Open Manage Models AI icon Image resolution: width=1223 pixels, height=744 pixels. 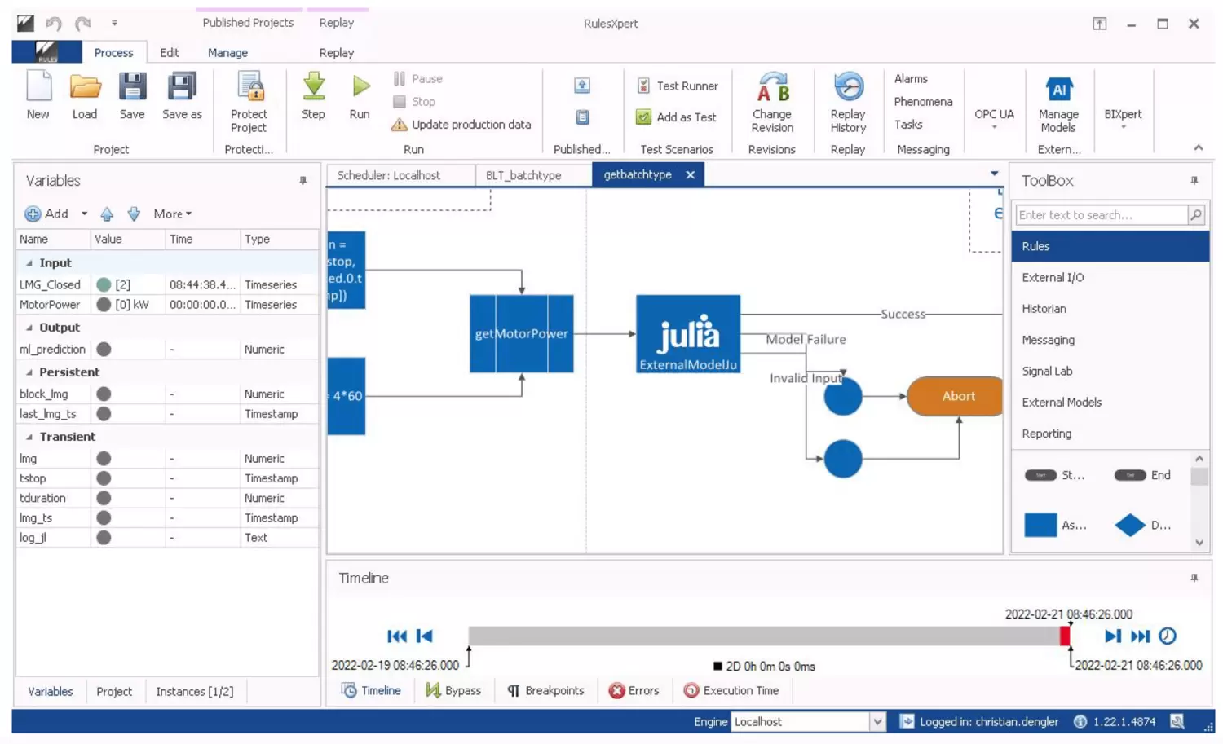tap(1058, 88)
